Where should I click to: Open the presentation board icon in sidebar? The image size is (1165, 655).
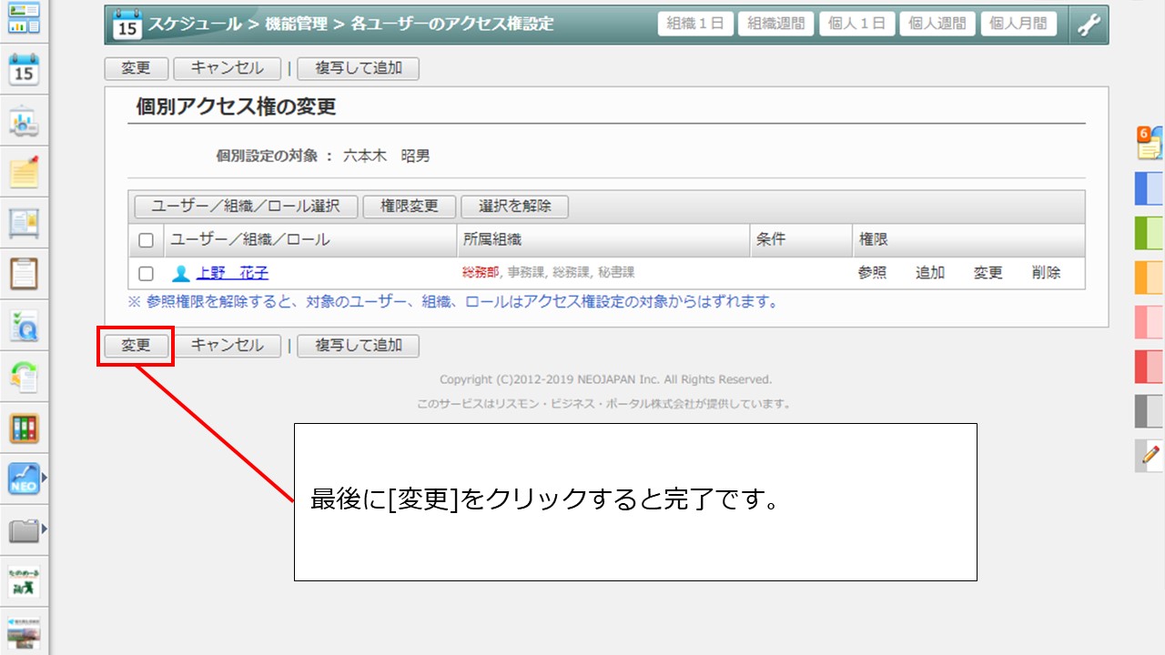[24, 122]
